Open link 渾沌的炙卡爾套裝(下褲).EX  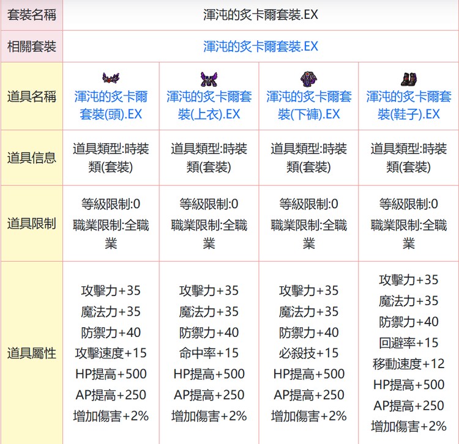point(309,105)
